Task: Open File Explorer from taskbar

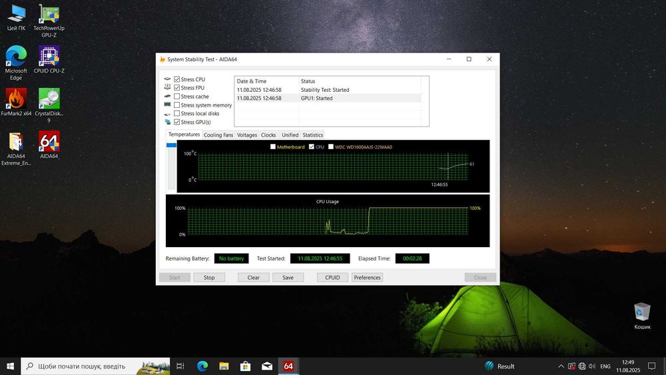Action: pyautogui.click(x=224, y=366)
